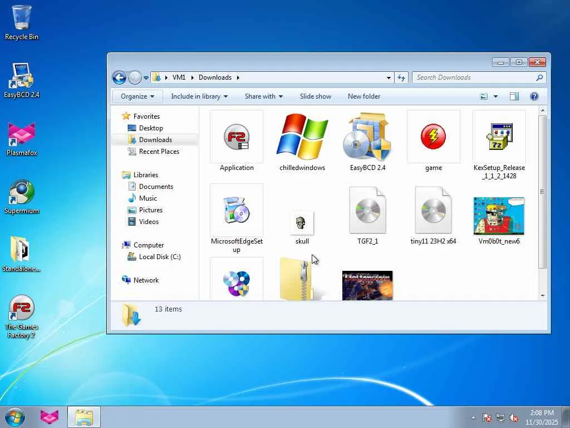Start a Slide show

point(315,96)
